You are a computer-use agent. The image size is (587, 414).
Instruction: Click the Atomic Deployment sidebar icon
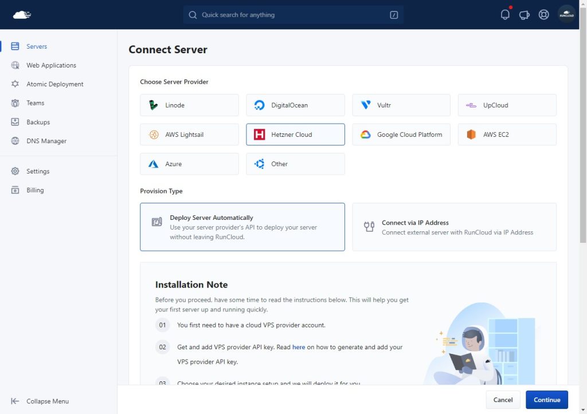click(x=15, y=84)
